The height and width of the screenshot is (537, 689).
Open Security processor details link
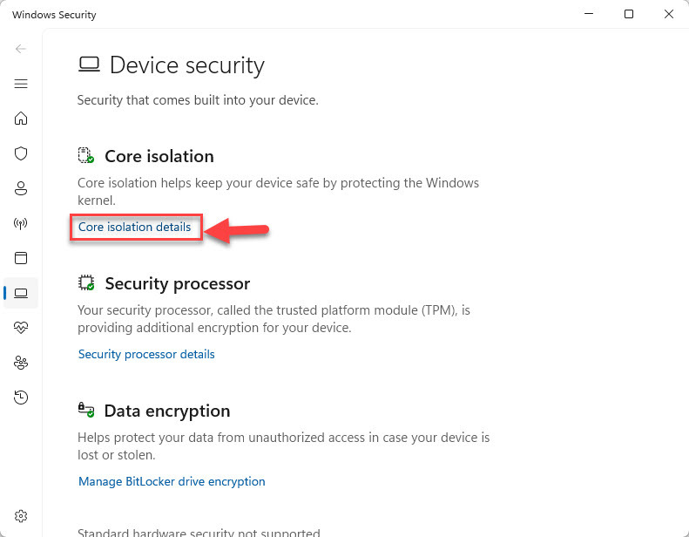click(x=146, y=355)
